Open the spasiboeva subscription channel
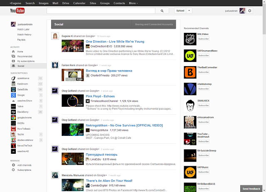Screen dimensions: 266x192 tap(23, 78)
